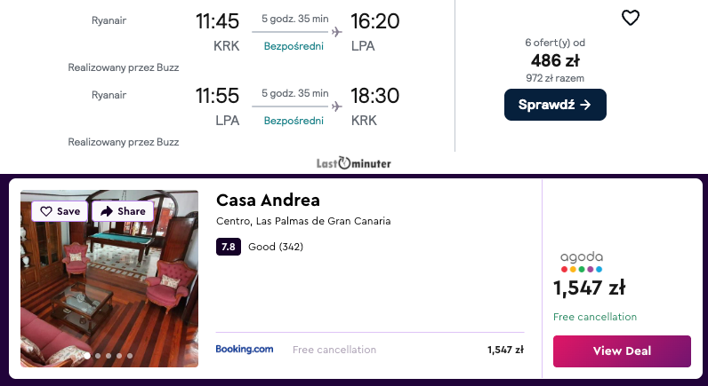Click the Booking.com logo
708x386 pixels.
coord(245,350)
